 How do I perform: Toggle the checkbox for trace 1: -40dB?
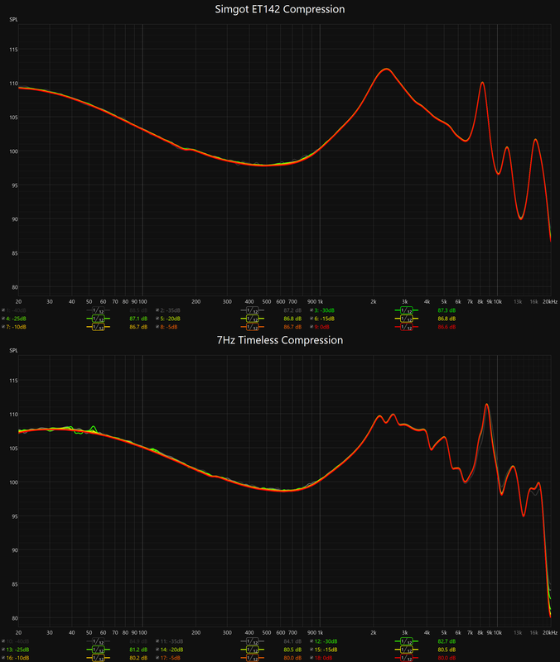(x=3, y=310)
